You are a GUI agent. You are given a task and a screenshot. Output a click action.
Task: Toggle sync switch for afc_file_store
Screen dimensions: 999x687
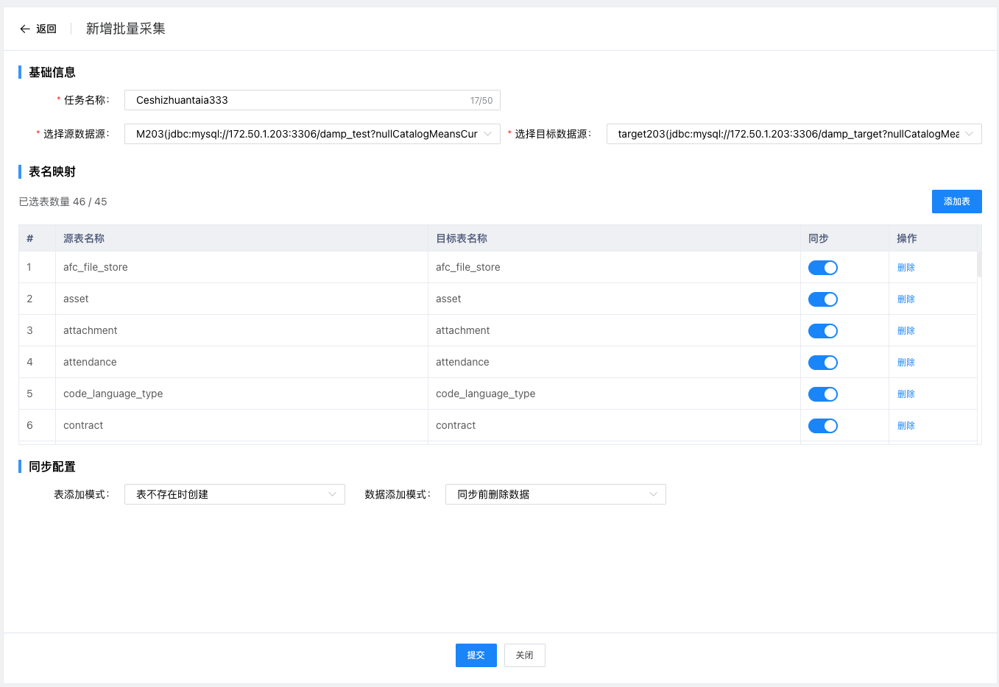pyautogui.click(x=822, y=268)
